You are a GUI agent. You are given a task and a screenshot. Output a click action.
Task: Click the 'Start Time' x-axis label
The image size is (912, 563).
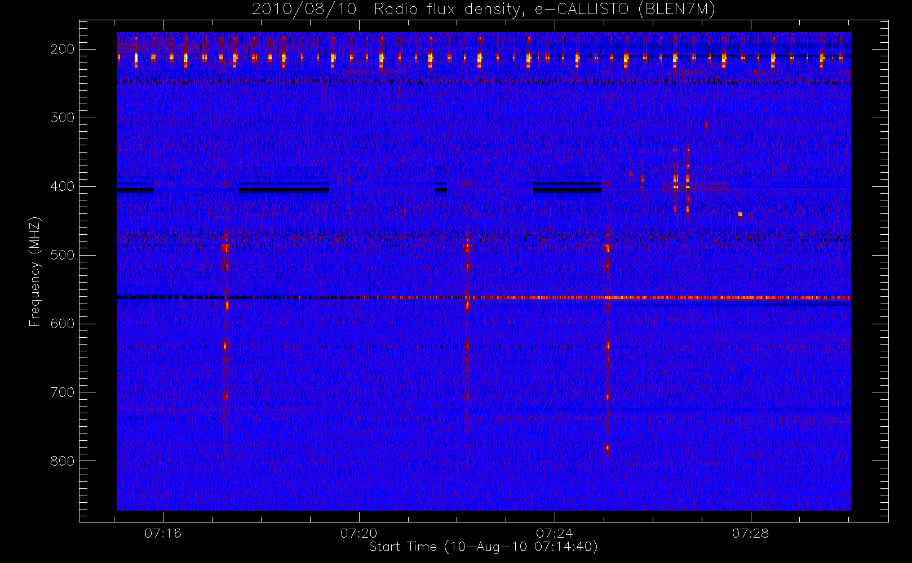pos(483,547)
